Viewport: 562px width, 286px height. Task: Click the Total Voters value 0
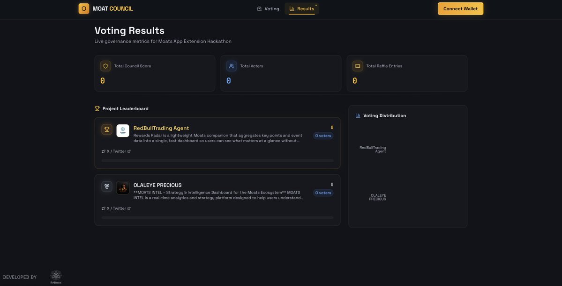pos(229,81)
